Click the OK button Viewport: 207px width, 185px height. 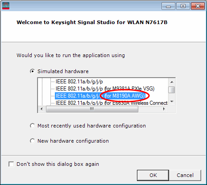point(153,175)
